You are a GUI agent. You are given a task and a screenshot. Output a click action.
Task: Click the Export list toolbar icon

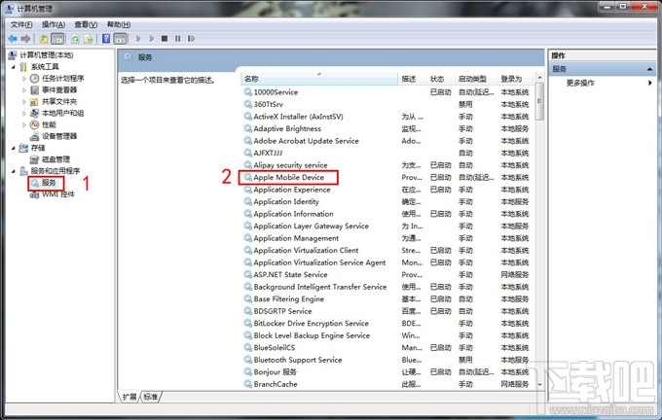coord(89,39)
